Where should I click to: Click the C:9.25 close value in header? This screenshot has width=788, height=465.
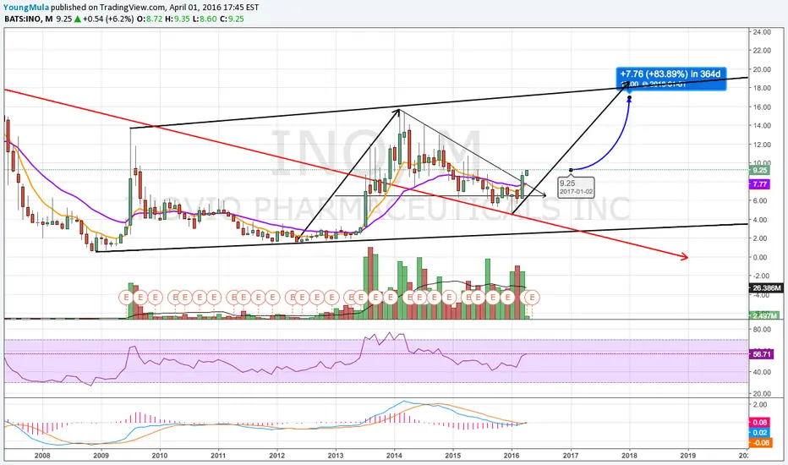point(233,19)
